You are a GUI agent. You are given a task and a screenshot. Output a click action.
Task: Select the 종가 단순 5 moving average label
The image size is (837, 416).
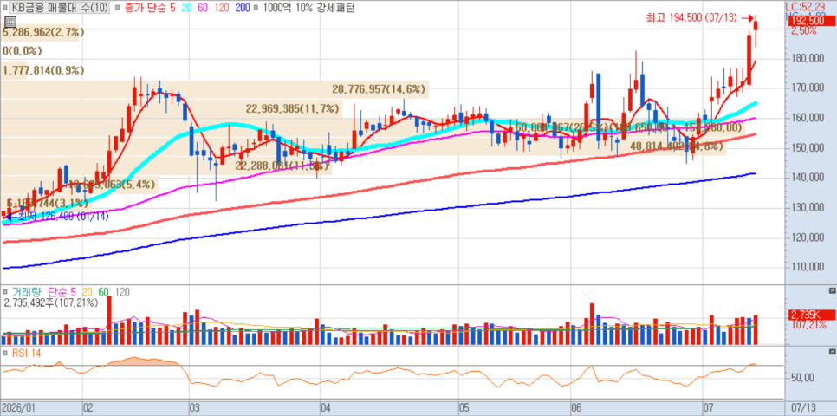point(148,8)
